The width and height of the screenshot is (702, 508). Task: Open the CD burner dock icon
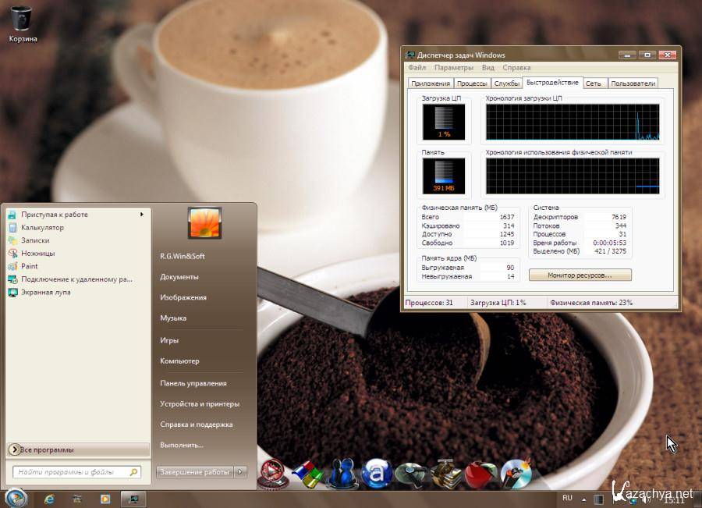click(516, 473)
